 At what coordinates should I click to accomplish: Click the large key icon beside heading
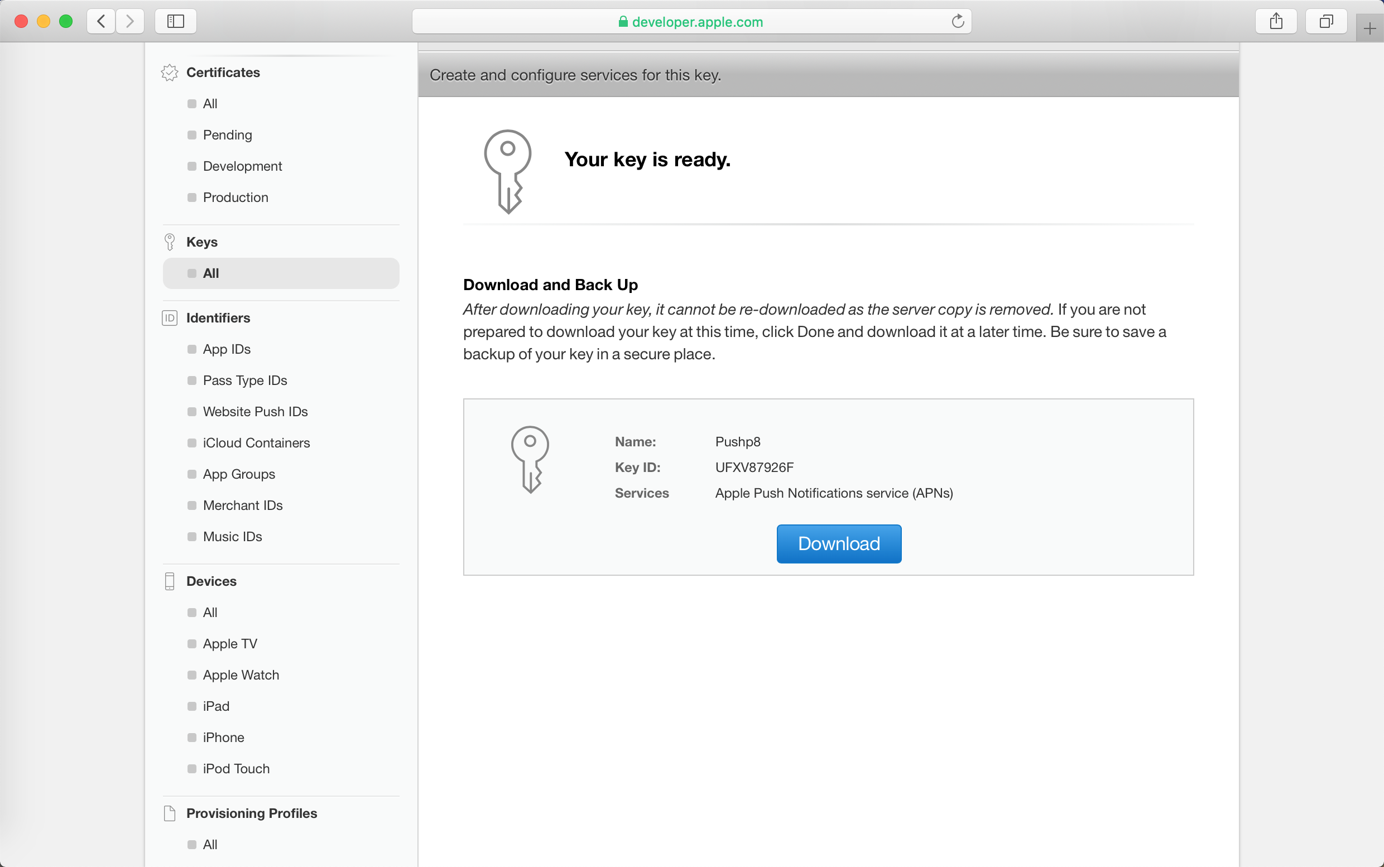pos(508,171)
